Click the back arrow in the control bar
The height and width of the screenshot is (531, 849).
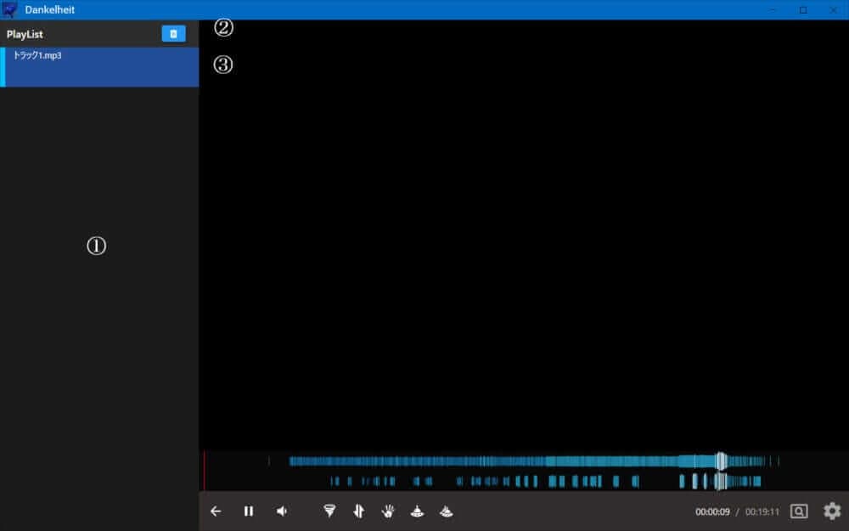click(216, 511)
